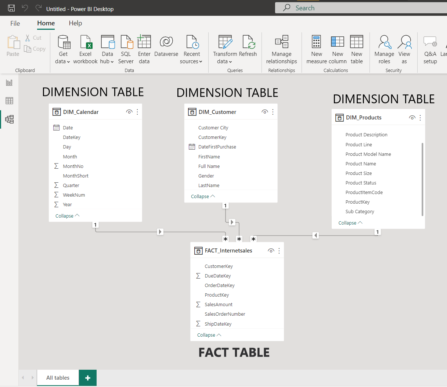Switch to Report view in the sidebar
This screenshot has height=387, width=447.
tap(9, 82)
